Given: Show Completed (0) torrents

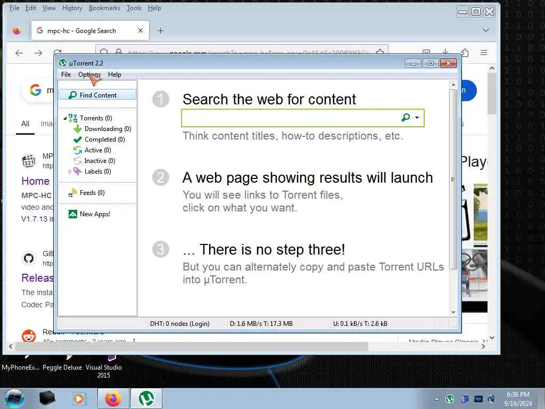Looking at the screenshot, I should (x=105, y=140).
